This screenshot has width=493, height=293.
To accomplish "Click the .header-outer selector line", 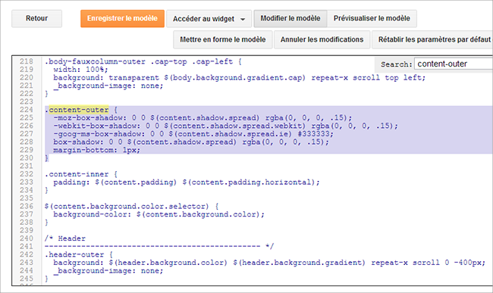I will (x=79, y=254).
